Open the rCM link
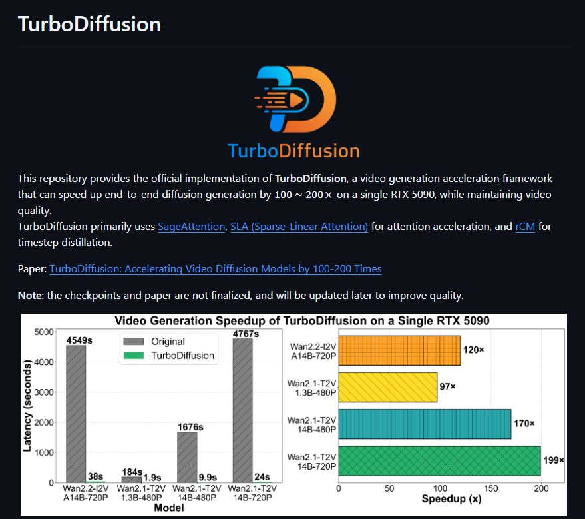 point(525,227)
